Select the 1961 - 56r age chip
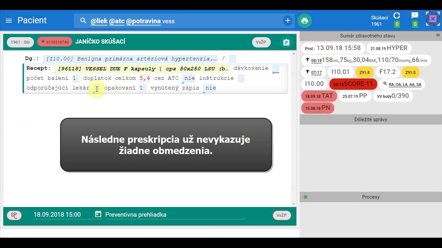This screenshot has width=442, height=248. [20, 42]
